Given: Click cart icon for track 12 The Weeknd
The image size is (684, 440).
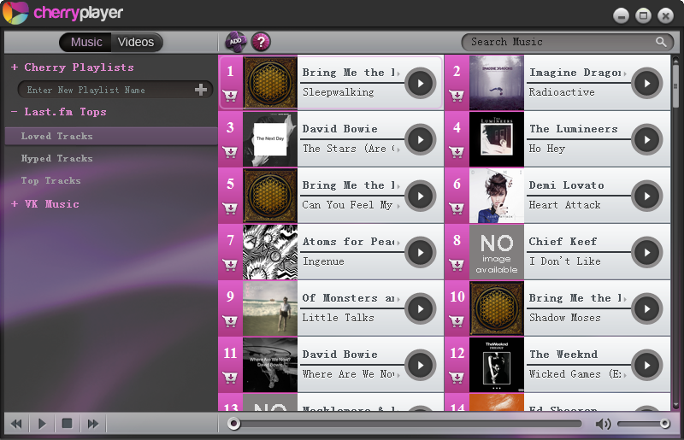Looking at the screenshot, I should (457, 378).
